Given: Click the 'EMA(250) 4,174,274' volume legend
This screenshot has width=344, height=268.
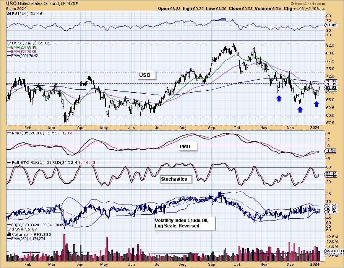Looking at the screenshot, I should pos(26,239).
